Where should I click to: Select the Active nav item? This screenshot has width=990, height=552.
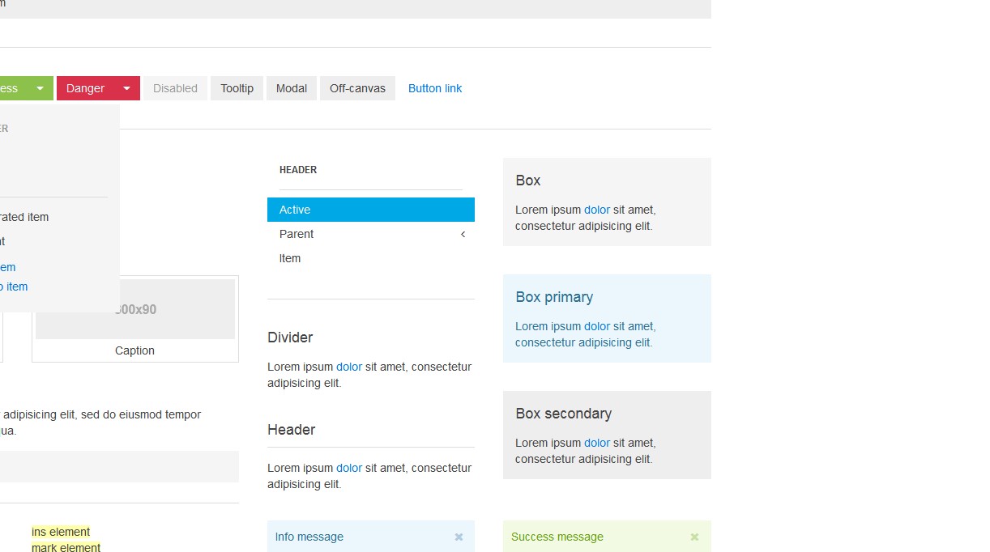pyautogui.click(x=370, y=210)
